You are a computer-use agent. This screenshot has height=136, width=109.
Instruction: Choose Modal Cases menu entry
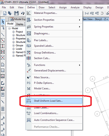(x=54, y=88)
